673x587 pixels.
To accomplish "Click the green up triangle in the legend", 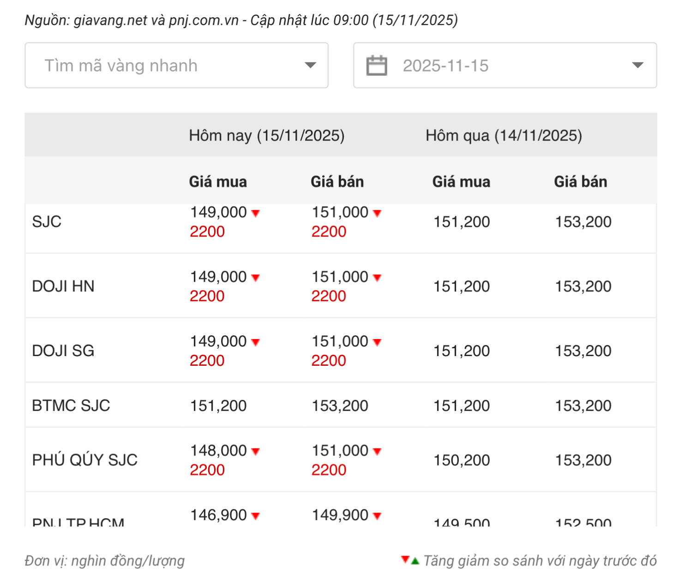I will (x=415, y=561).
